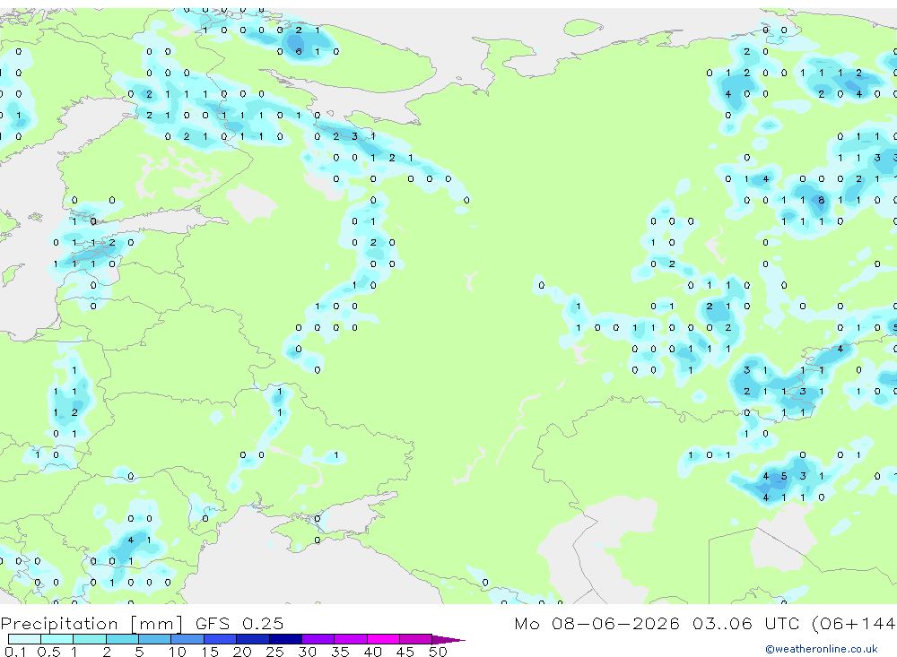Screen dimensions: 897x657
Task: Click the date "Mo 08-06-2026"
Action: click(597, 623)
